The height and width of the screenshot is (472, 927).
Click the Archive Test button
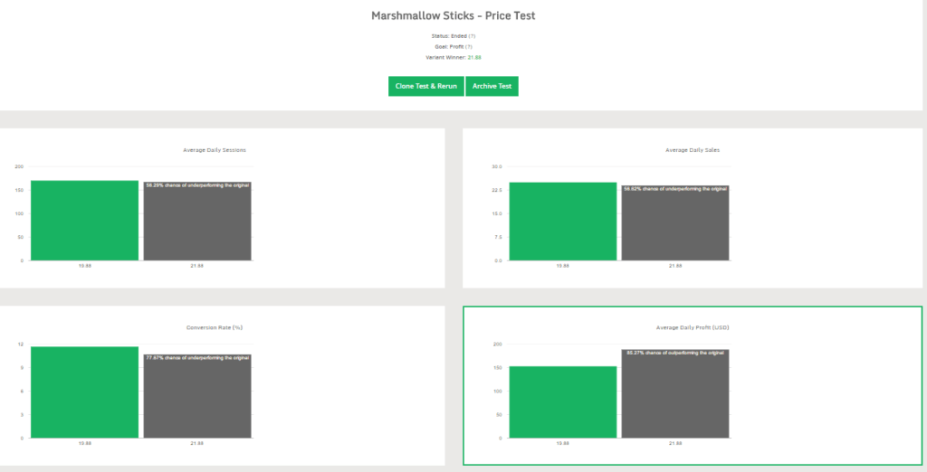point(492,86)
